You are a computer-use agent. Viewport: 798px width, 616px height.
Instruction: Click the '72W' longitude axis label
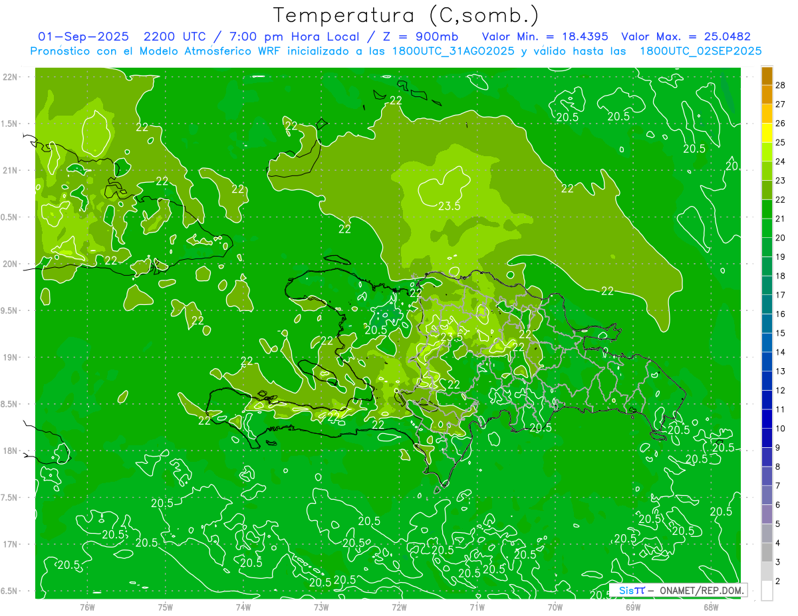pyautogui.click(x=399, y=607)
